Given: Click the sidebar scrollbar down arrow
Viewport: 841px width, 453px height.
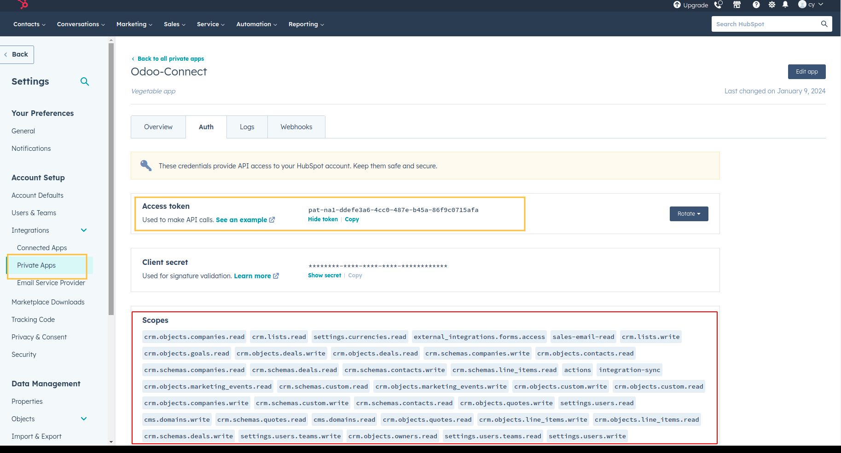Looking at the screenshot, I should [x=111, y=442].
